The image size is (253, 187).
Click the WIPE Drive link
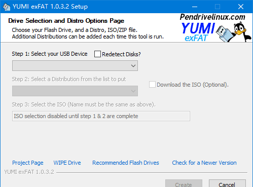(x=67, y=163)
